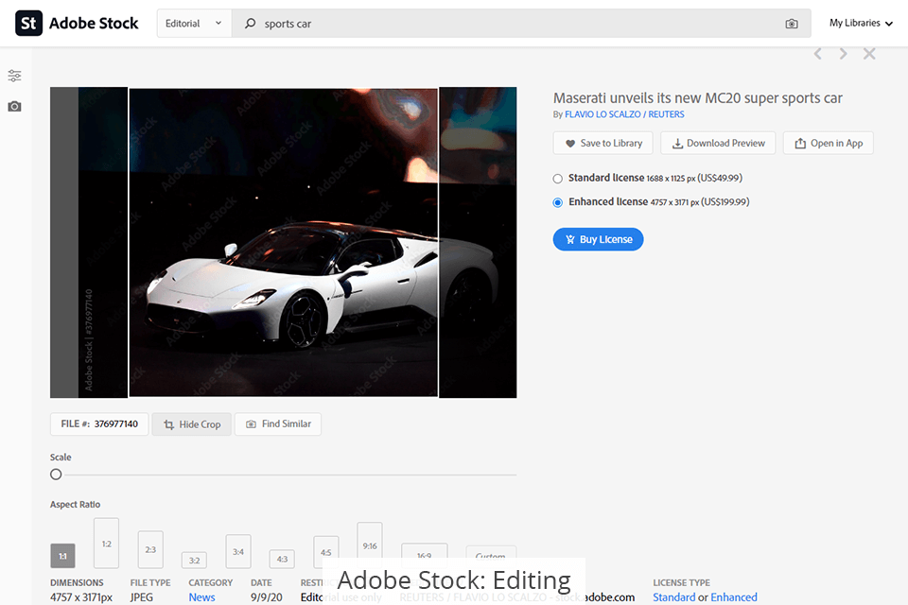Click Hide Crop button
The width and height of the screenshot is (908, 605).
[x=192, y=424]
